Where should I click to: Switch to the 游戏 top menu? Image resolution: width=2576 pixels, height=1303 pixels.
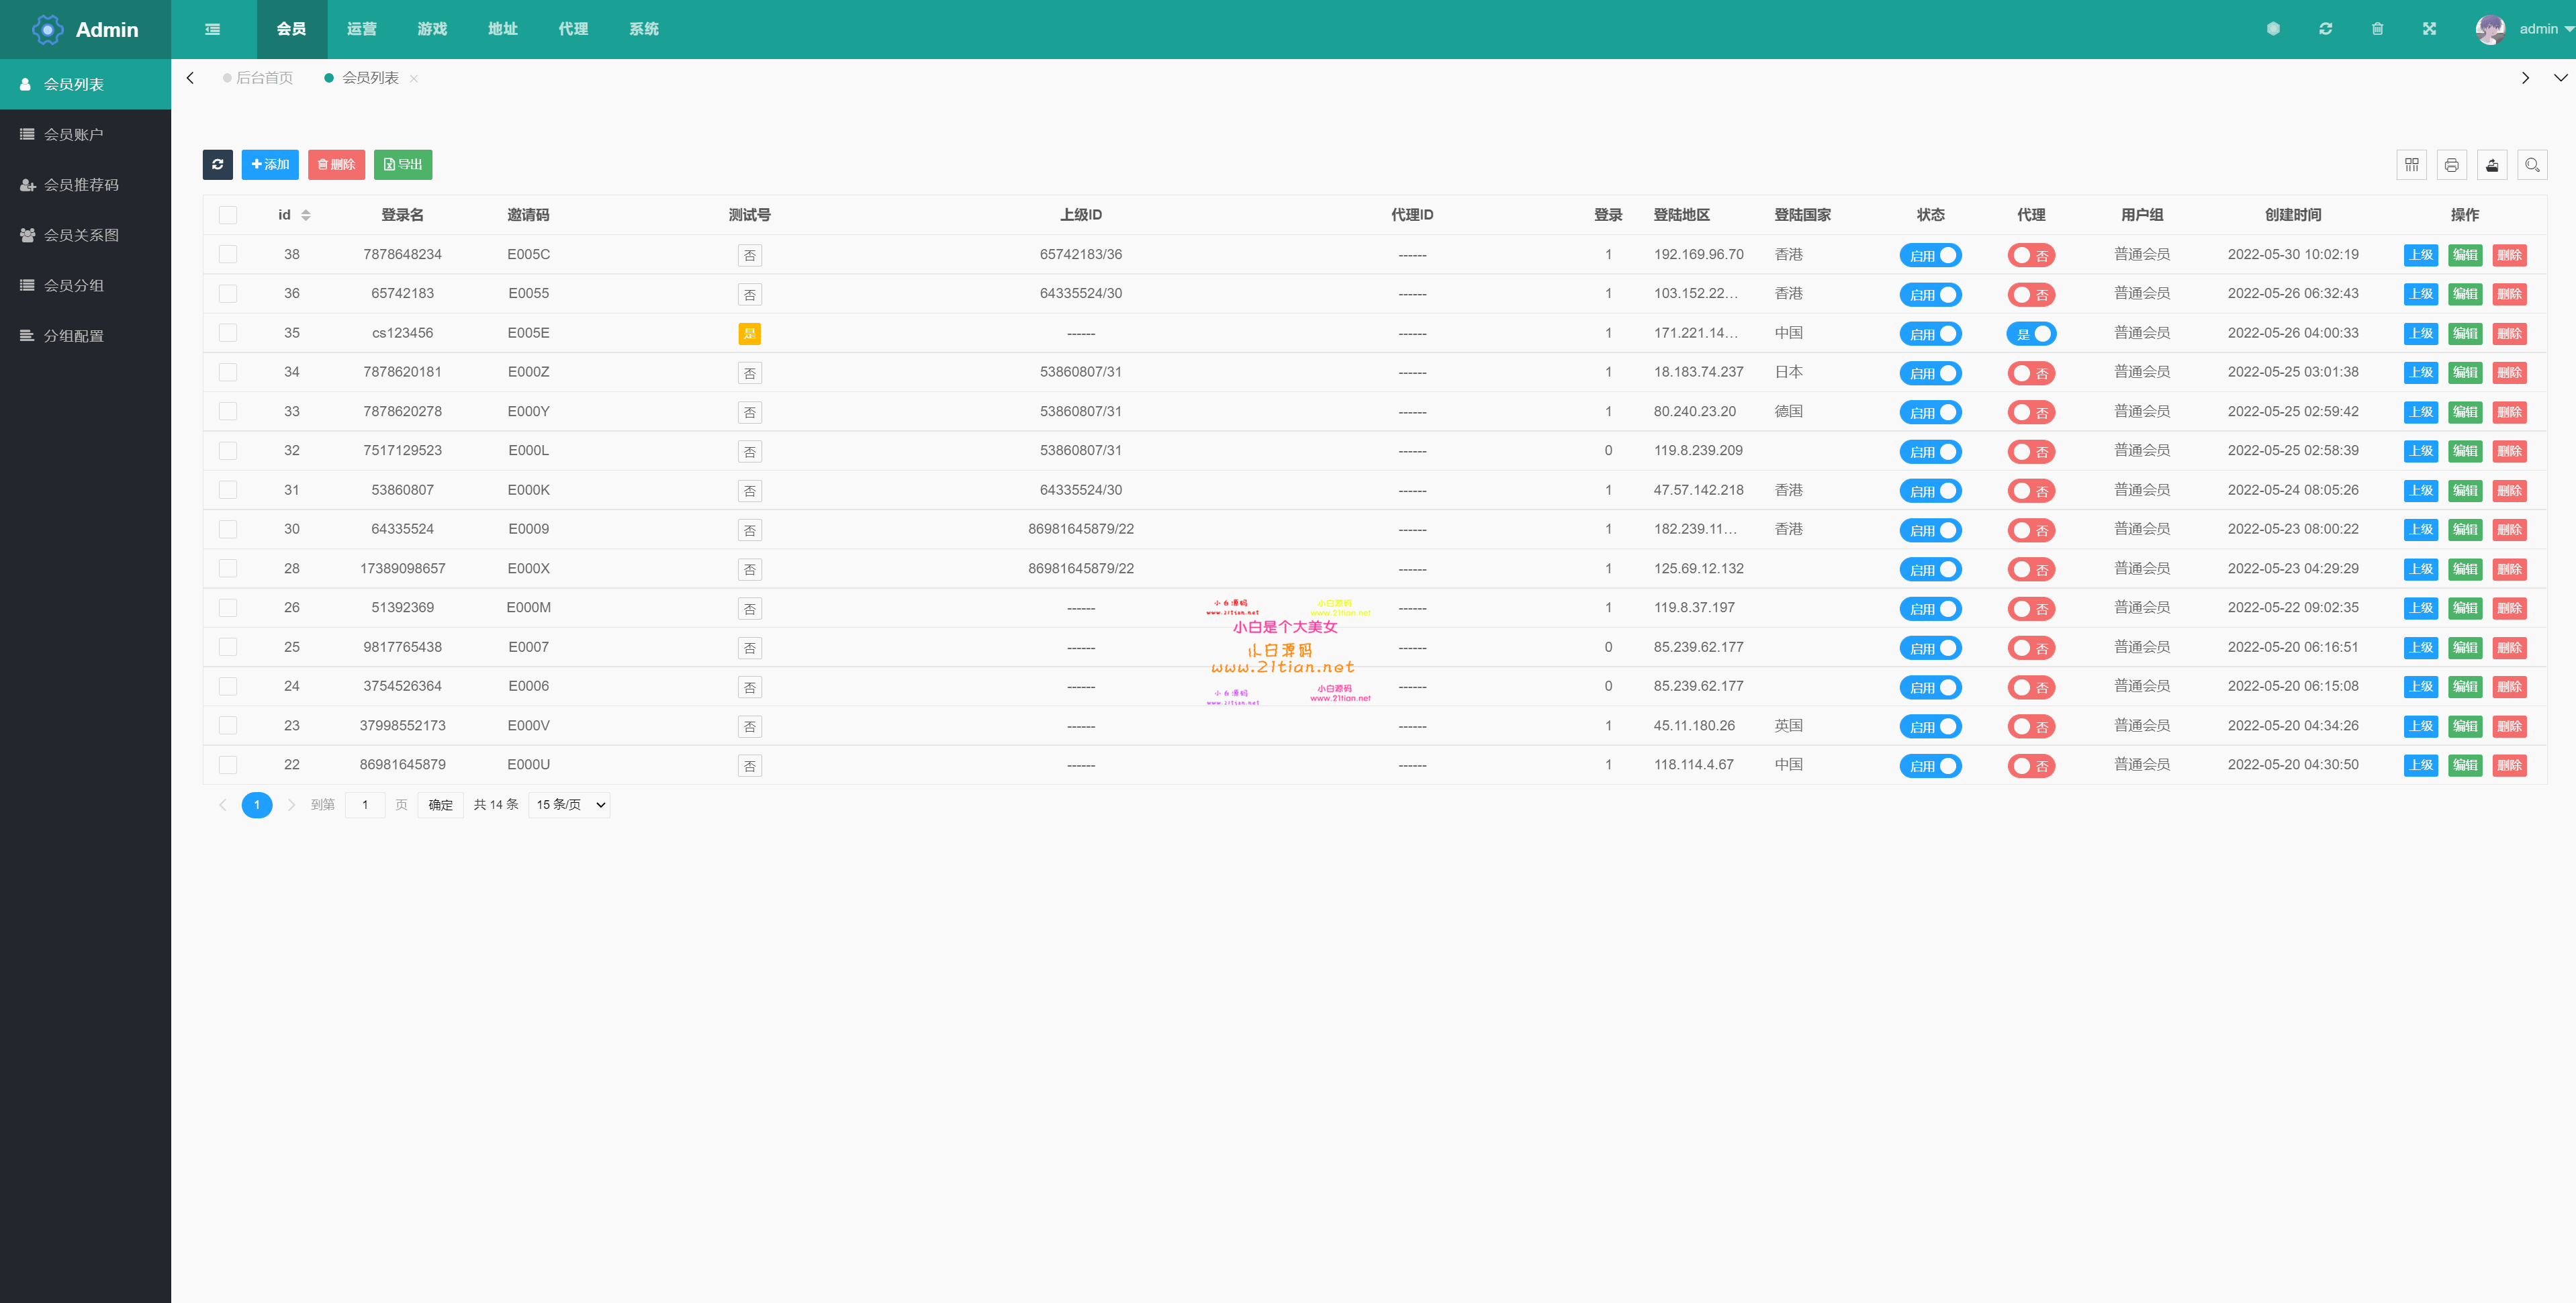click(x=432, y=29)
